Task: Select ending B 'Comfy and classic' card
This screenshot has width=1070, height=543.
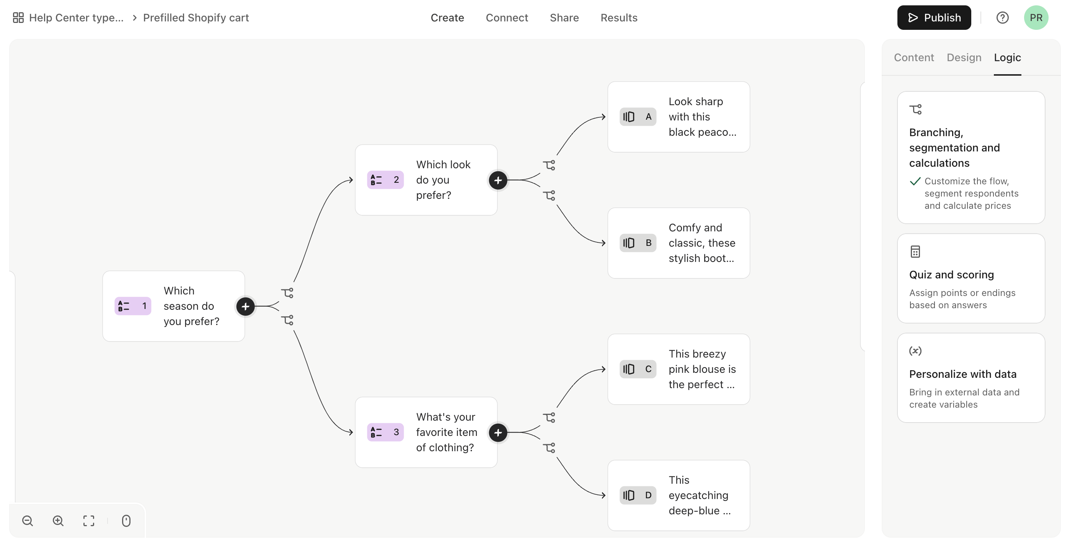Action: coord(679,243)
